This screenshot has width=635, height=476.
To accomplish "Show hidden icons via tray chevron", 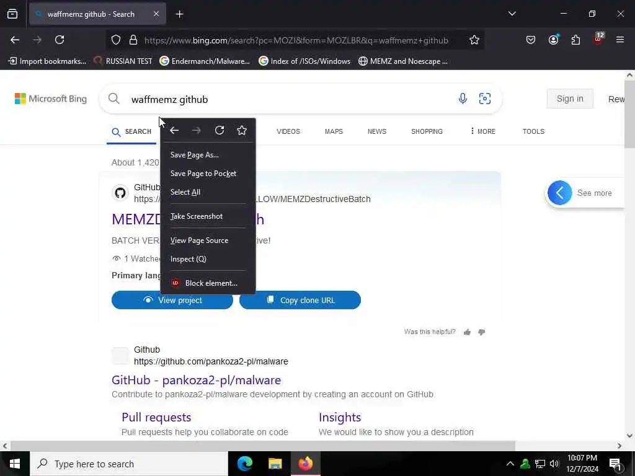I will [510, 464].
